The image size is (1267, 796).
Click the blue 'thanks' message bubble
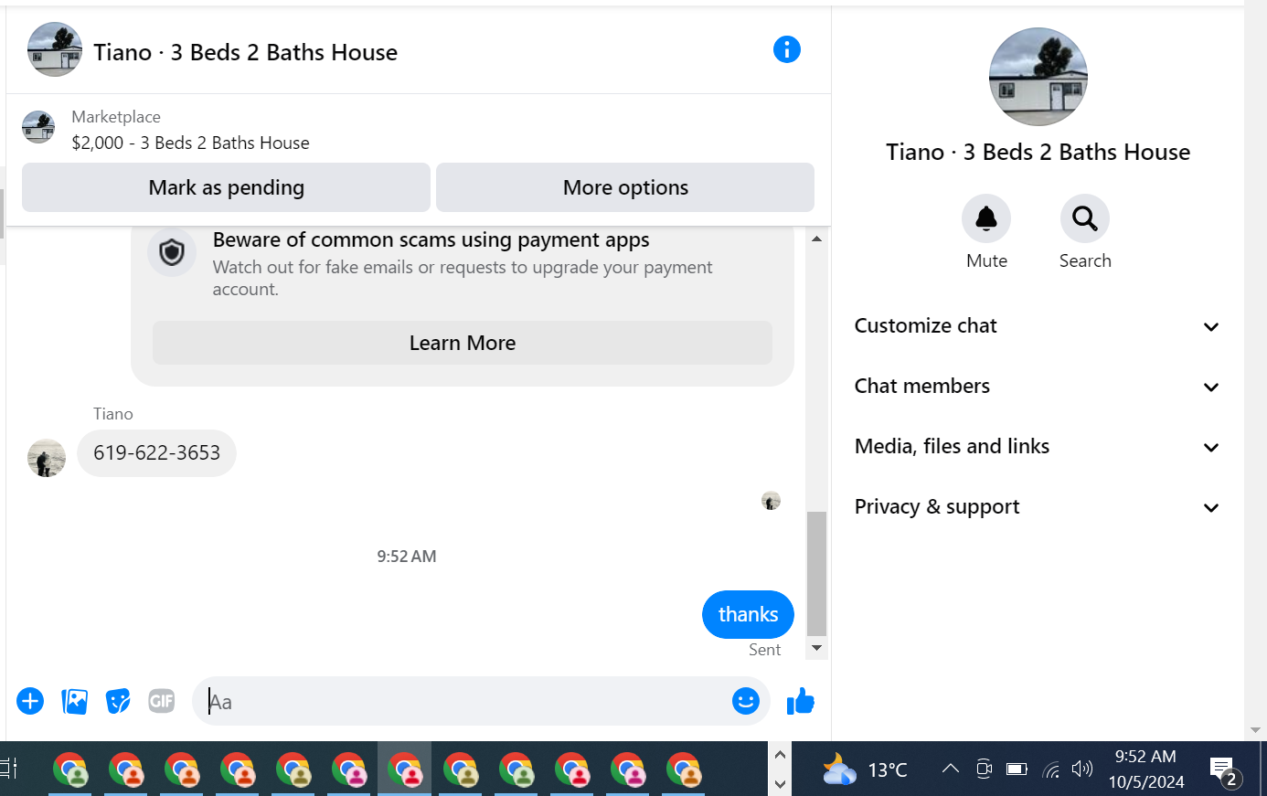pos(748,614)
